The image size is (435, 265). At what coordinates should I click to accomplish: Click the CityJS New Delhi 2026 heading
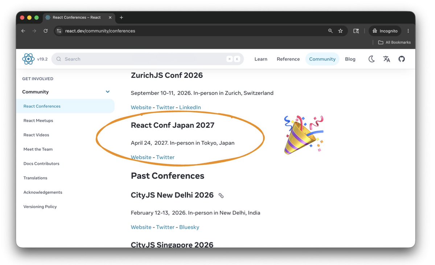[x=172, y=195]
